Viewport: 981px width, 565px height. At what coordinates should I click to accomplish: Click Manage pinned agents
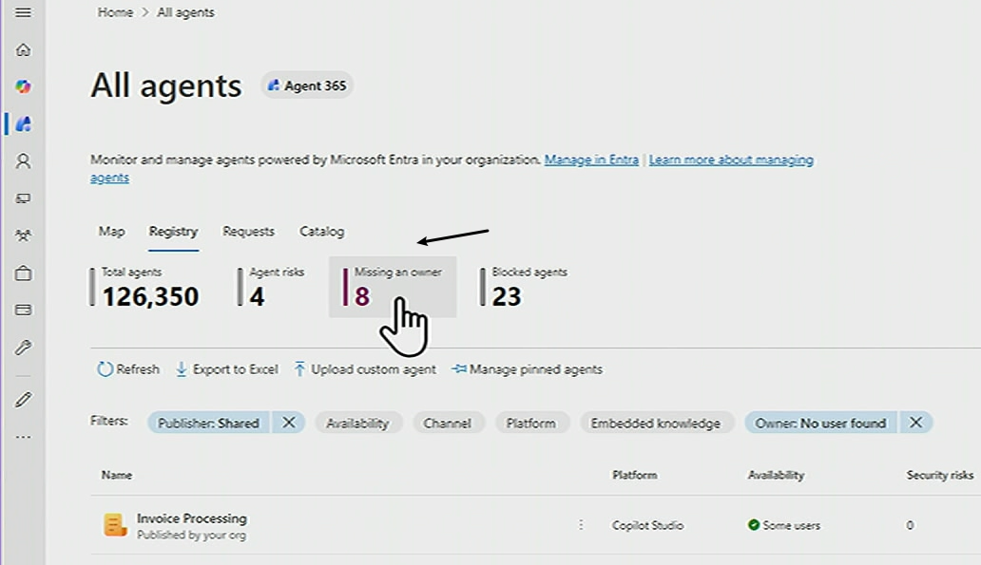528,369
